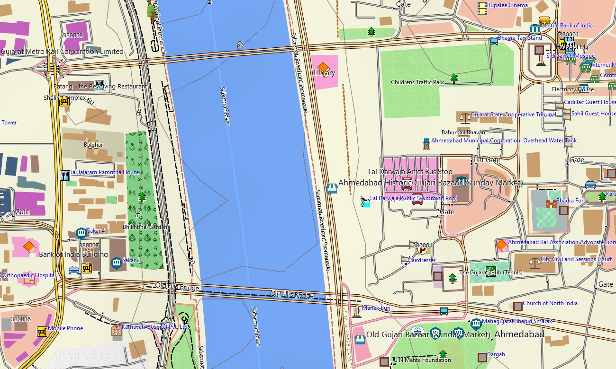Select the 380009 postcode label
Screen dimensions: 616x369
pyautogui.click(x=72, y=35)
